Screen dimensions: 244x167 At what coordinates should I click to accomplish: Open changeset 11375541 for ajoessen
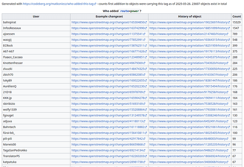tap(108, 34)
